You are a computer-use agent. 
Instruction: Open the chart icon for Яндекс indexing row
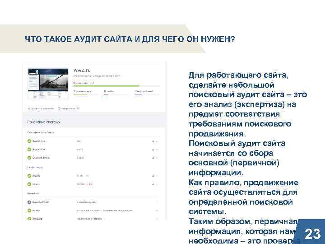point(153,176)
